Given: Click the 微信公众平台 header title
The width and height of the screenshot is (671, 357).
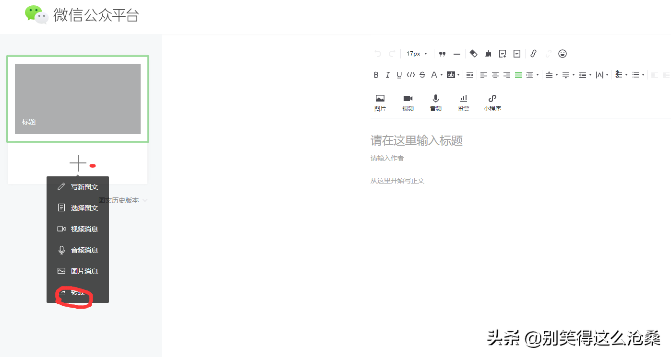Looking at the screenshot, I should pos(96,15).
